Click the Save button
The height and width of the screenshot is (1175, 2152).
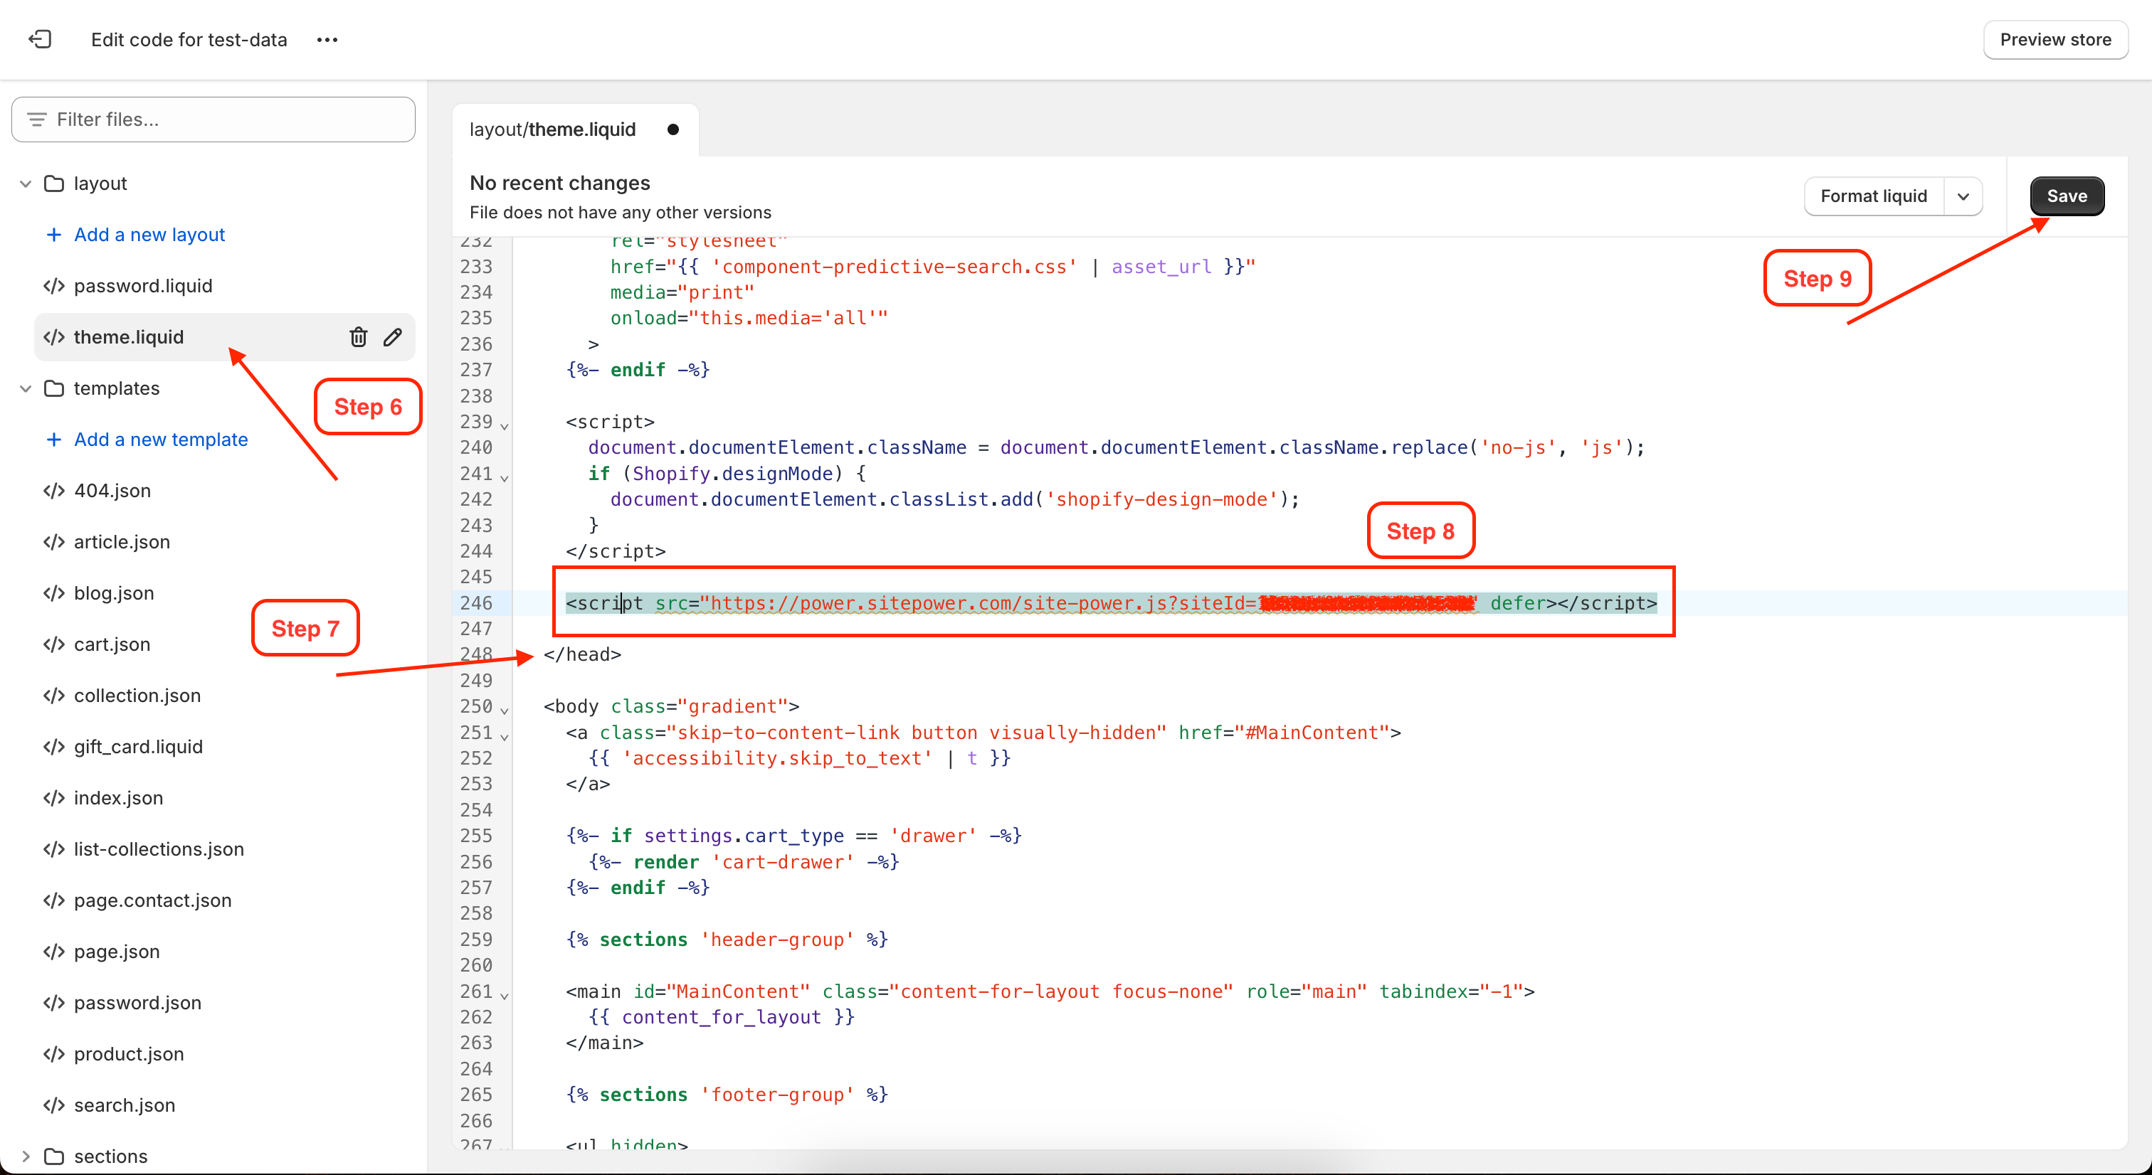pyautogui.click(x=2066, y=196)
